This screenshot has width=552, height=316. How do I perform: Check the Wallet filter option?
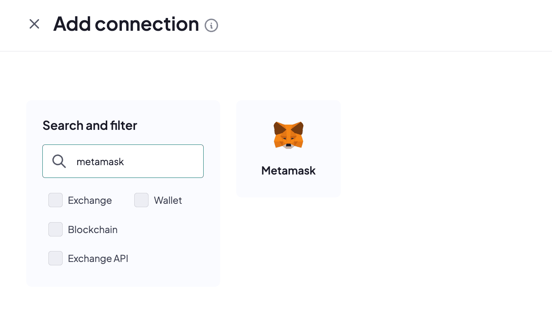click(141, 200)
